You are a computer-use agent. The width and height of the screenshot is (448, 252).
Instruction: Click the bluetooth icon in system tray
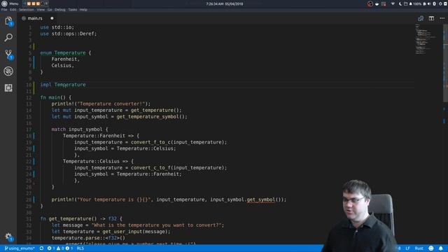coord(434,3)
